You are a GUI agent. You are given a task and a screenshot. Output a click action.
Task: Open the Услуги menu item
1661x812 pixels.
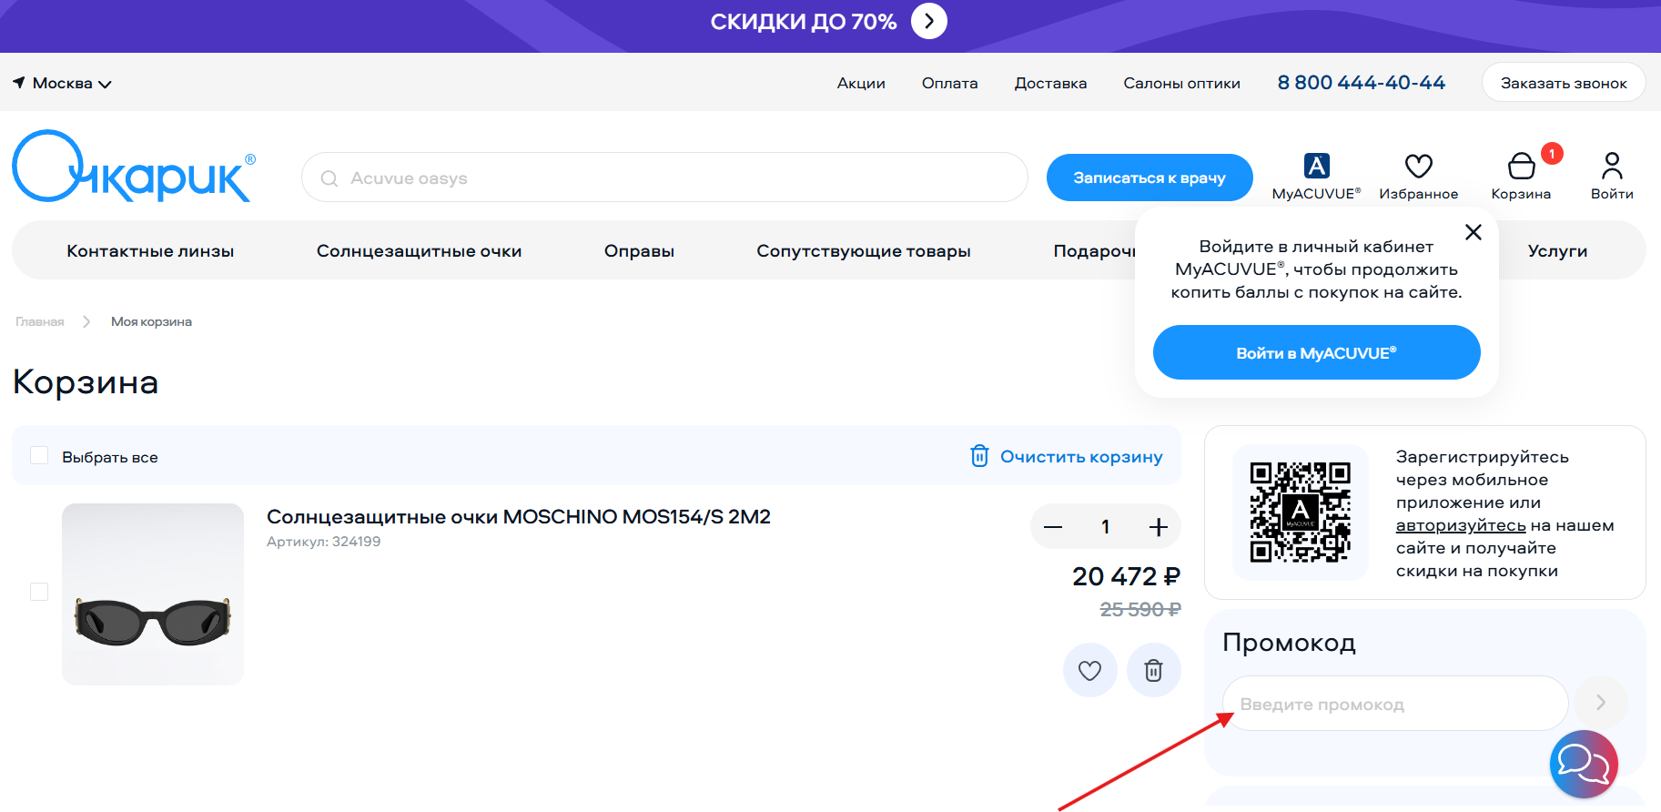1557,250
